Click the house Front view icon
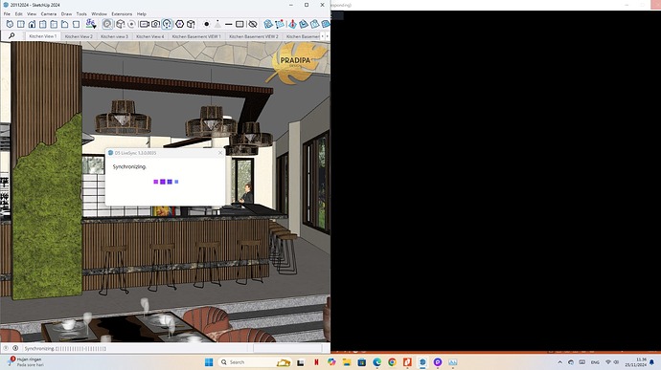 32,24
